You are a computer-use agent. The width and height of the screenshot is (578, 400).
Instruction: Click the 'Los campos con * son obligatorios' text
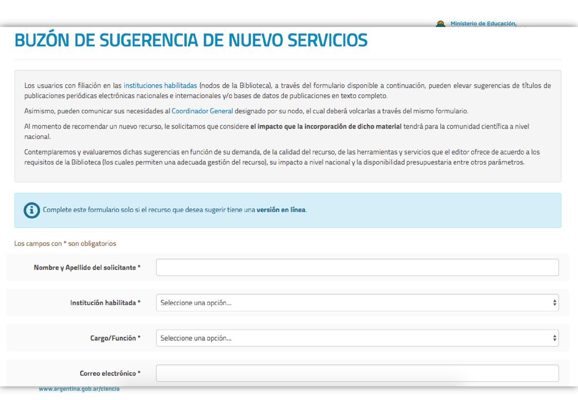pyautogui.click(x=65, y=244)
